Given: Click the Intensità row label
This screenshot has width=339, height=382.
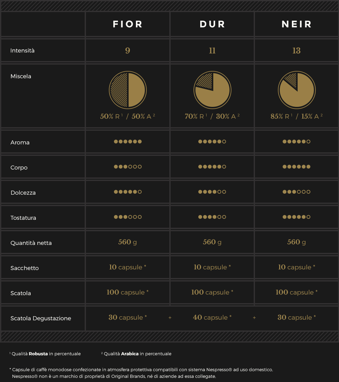Looking at the screenshot, I should tap(22, 51).
